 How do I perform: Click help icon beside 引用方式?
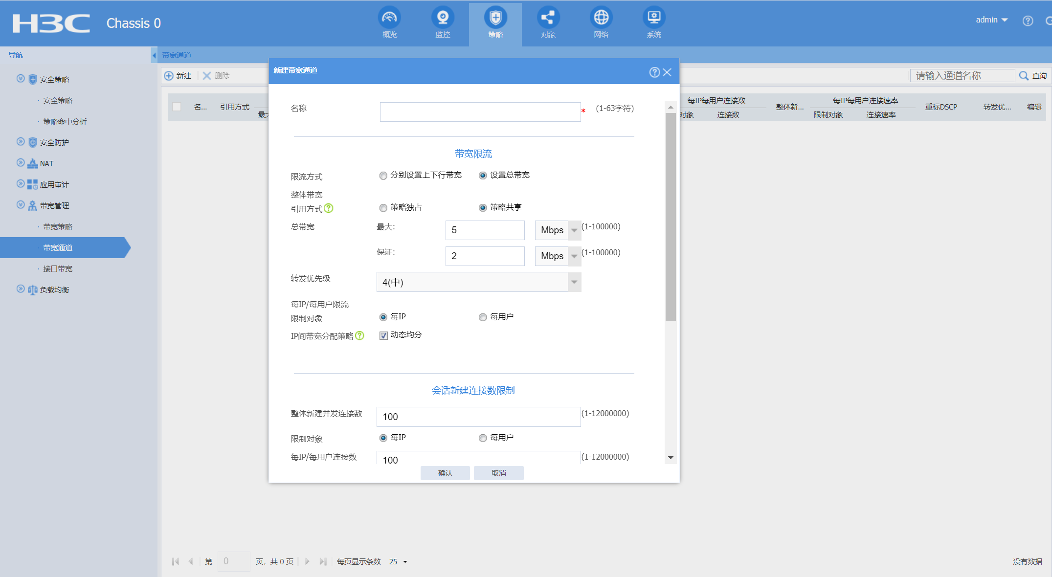tap(329, 208)
